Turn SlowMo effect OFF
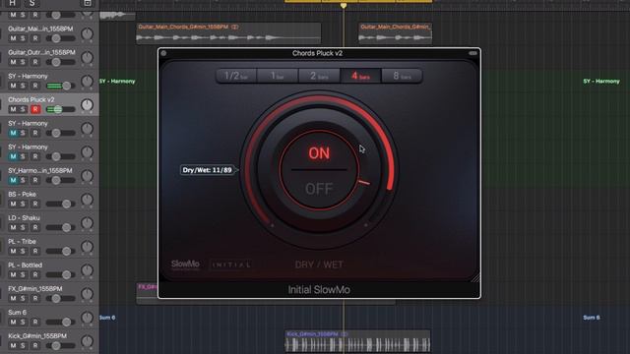The image size is (630, 354). pyautogui.click(x=319, y=189)
